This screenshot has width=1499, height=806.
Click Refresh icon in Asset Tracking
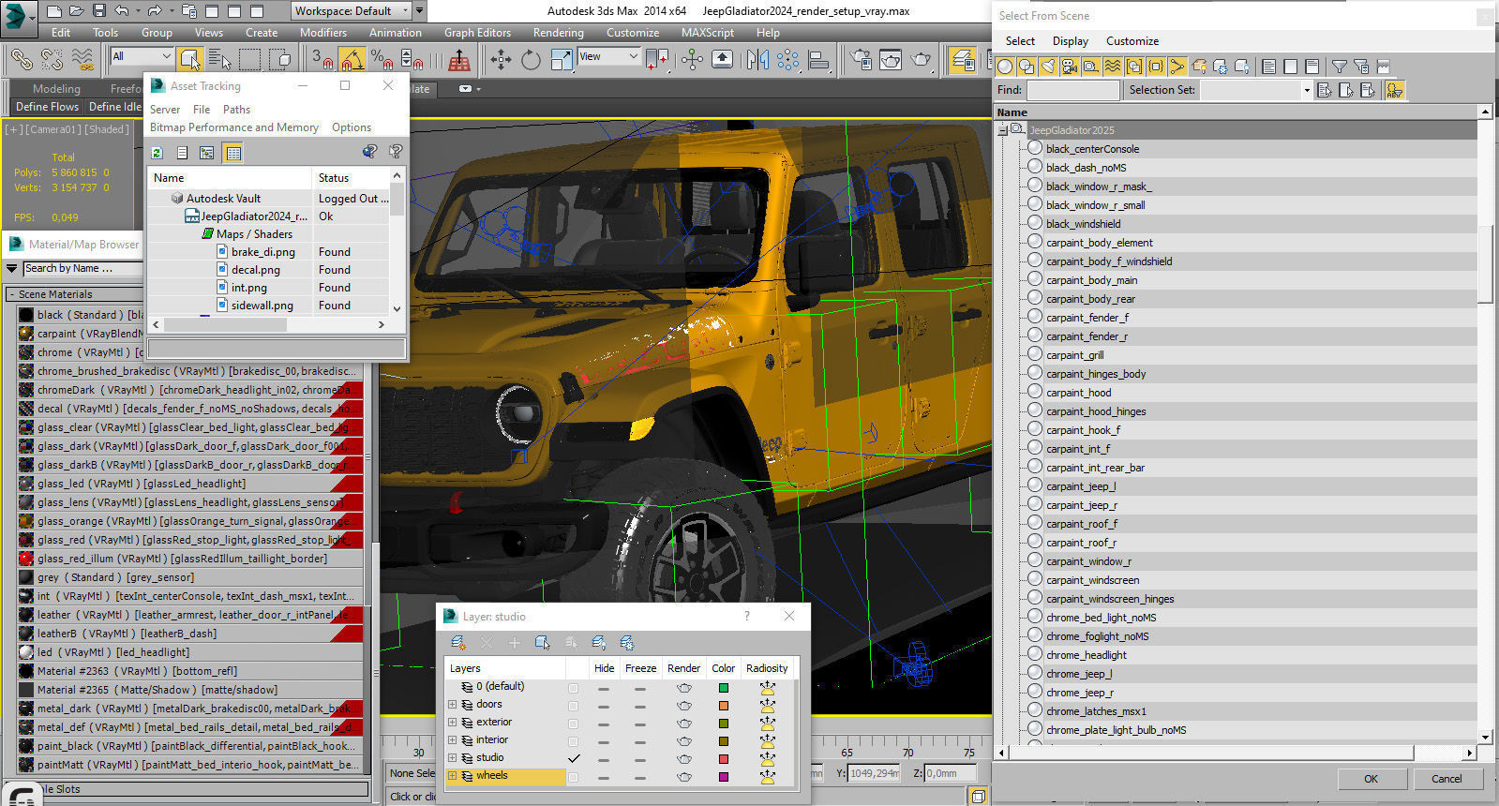click(x=157, y=153)
